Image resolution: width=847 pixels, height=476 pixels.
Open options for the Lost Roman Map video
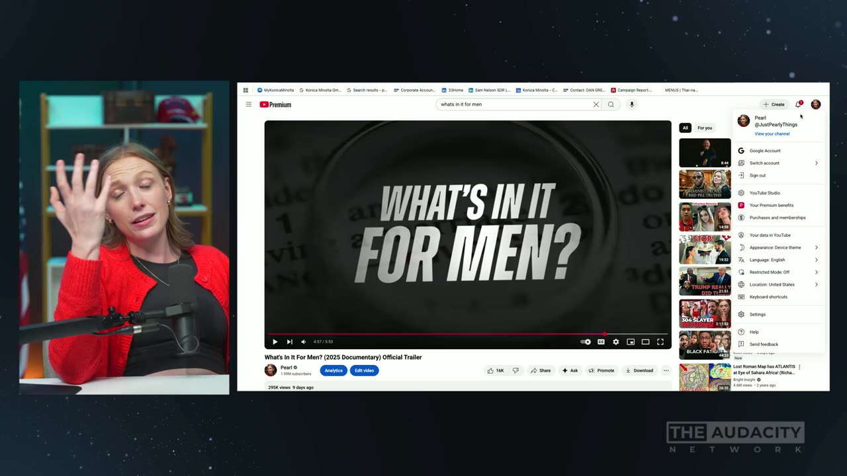click(x=799, y=367)
